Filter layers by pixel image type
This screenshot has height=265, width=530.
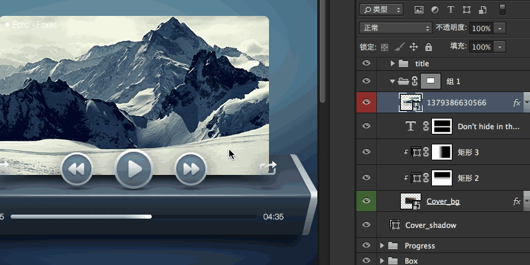(418, 9)
